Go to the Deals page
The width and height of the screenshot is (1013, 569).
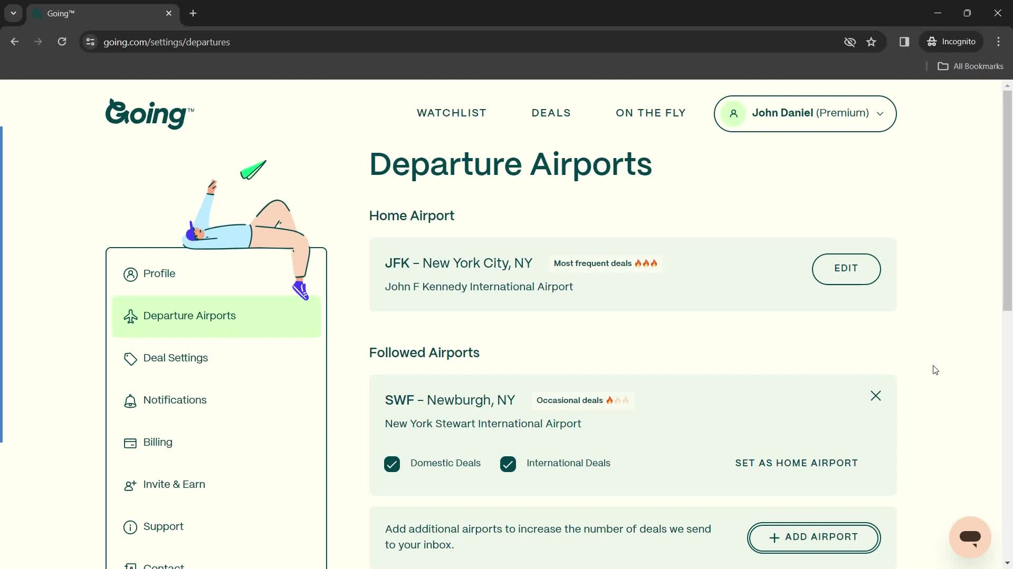tap(551, 113)
